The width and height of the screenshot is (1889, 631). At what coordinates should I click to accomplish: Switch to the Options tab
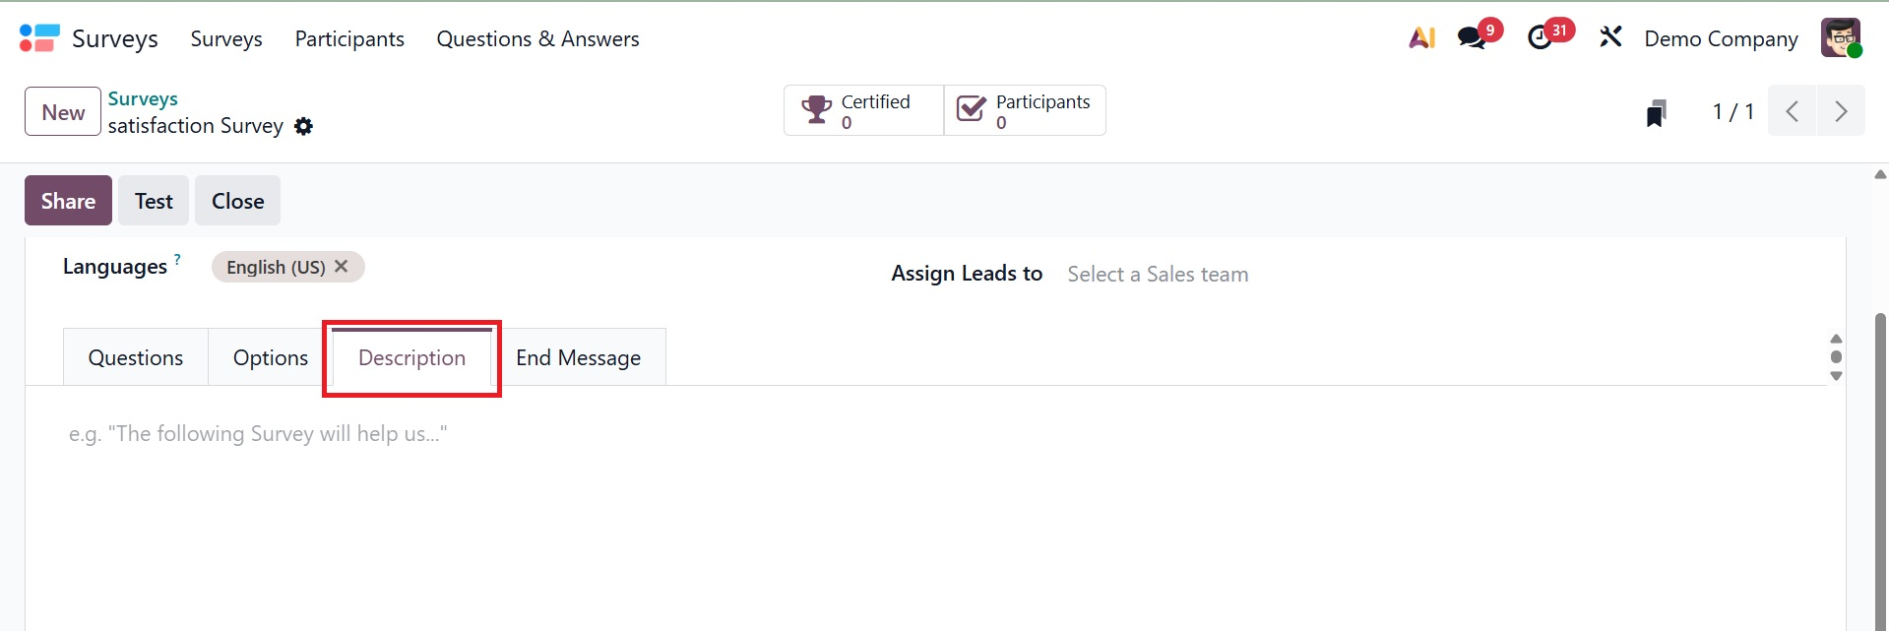[271, 358]
